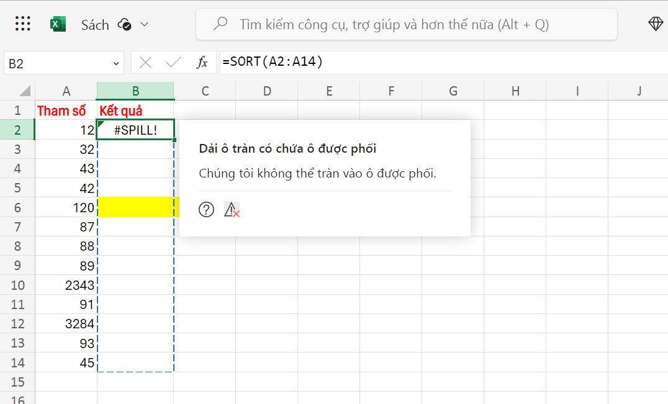
Task: Select column E header
Action: click(329, 91)
